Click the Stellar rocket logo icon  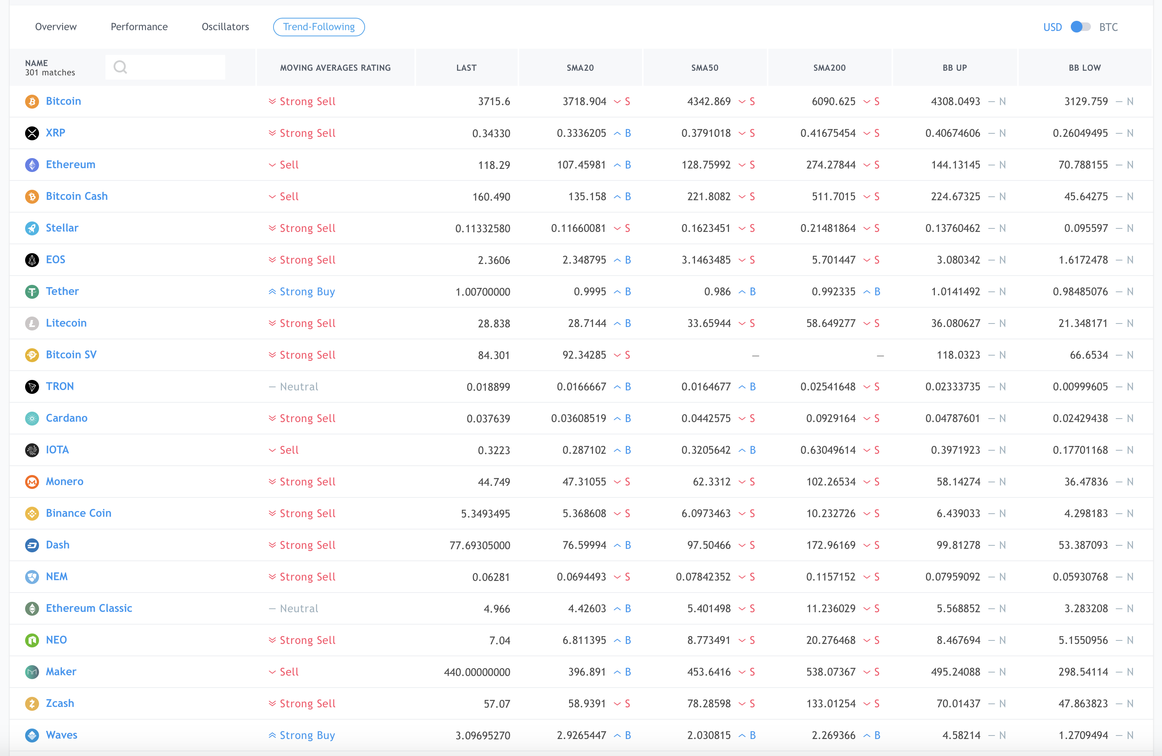pos(32,228)
